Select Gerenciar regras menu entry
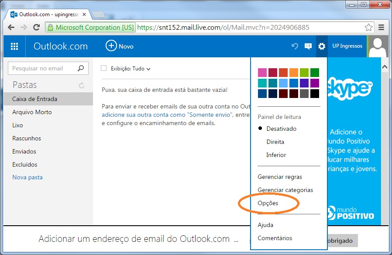Image resolution: width=392 pixels, height=255 pixels. click(x=280, y=177)
